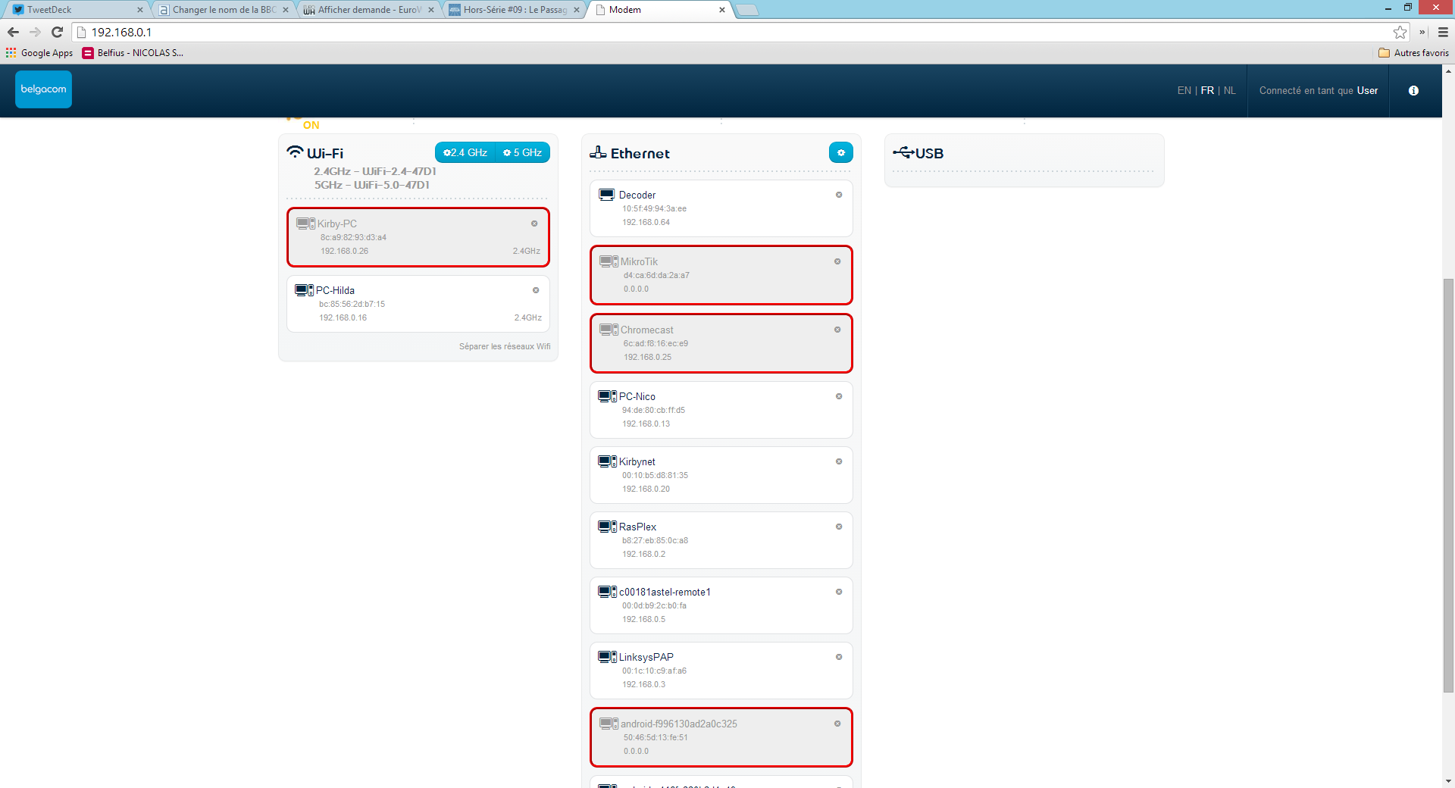
Task: Open 2.4 GHz Wi-Fi settings
Action: tap(465, 153)
